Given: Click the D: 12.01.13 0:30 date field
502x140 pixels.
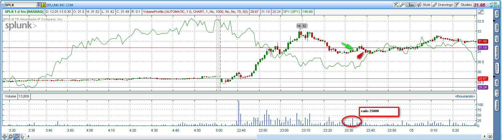Looking at the screenshot, I should 58,12.
